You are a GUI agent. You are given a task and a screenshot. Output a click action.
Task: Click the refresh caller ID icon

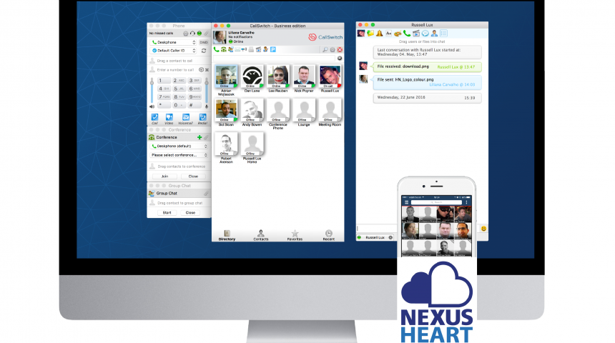204,51
